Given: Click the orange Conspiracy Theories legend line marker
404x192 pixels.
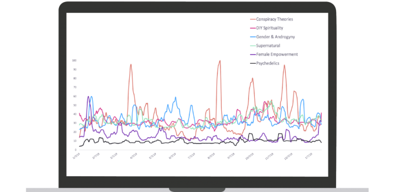Looking at the screenshot, I should [252, 19].
